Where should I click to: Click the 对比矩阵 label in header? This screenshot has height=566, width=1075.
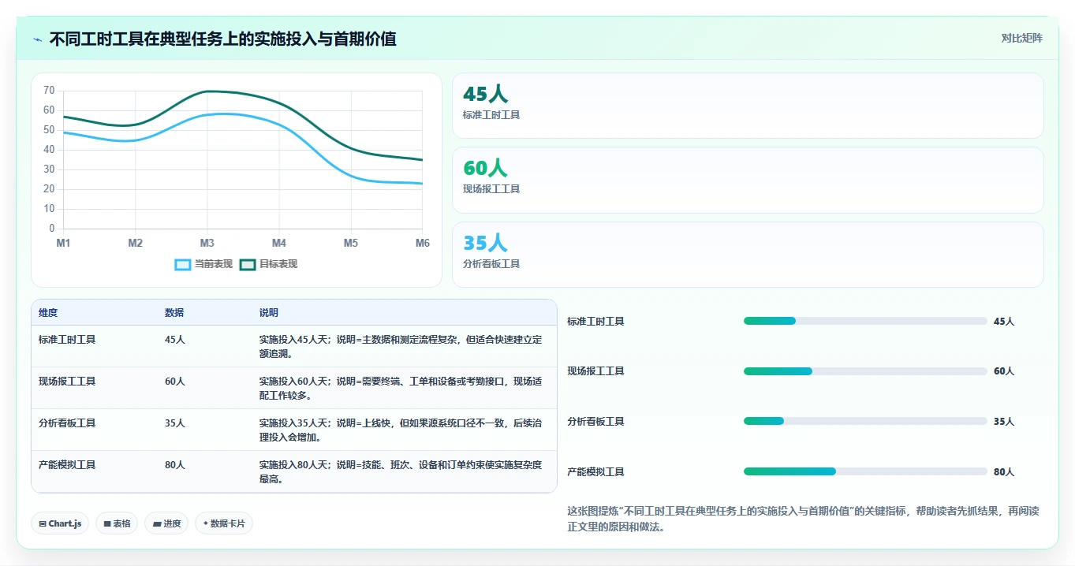pos(1021,39)
